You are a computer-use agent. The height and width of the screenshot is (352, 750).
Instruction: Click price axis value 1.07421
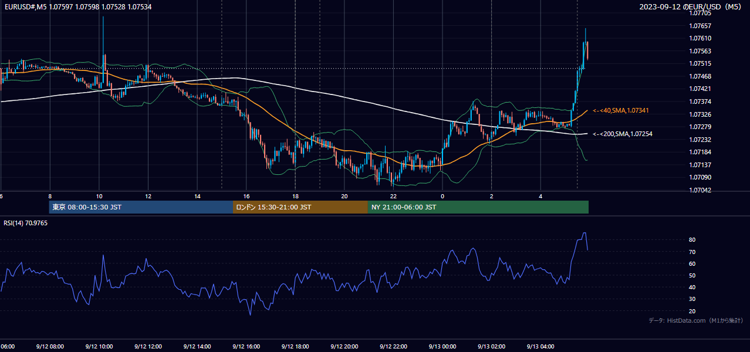(x=701, y=89)
